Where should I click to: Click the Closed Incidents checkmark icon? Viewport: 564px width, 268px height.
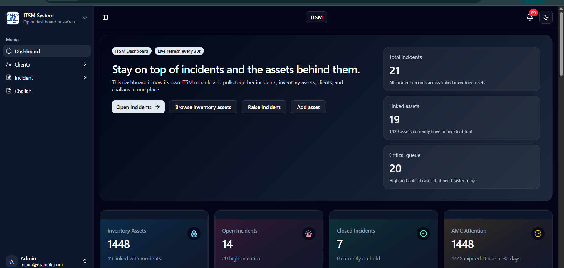pos(423,234)
